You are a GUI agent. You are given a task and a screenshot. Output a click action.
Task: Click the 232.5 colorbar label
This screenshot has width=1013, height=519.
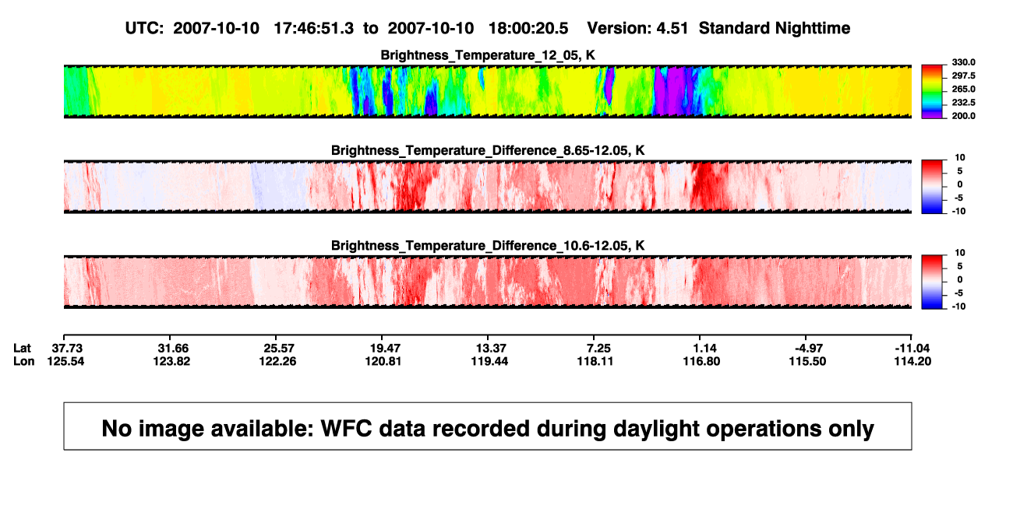[962, 103]
